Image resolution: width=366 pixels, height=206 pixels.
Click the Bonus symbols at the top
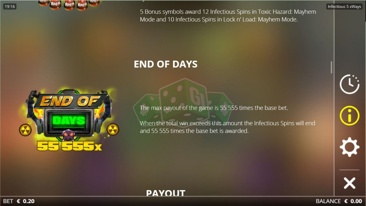(x=69, y=5)
